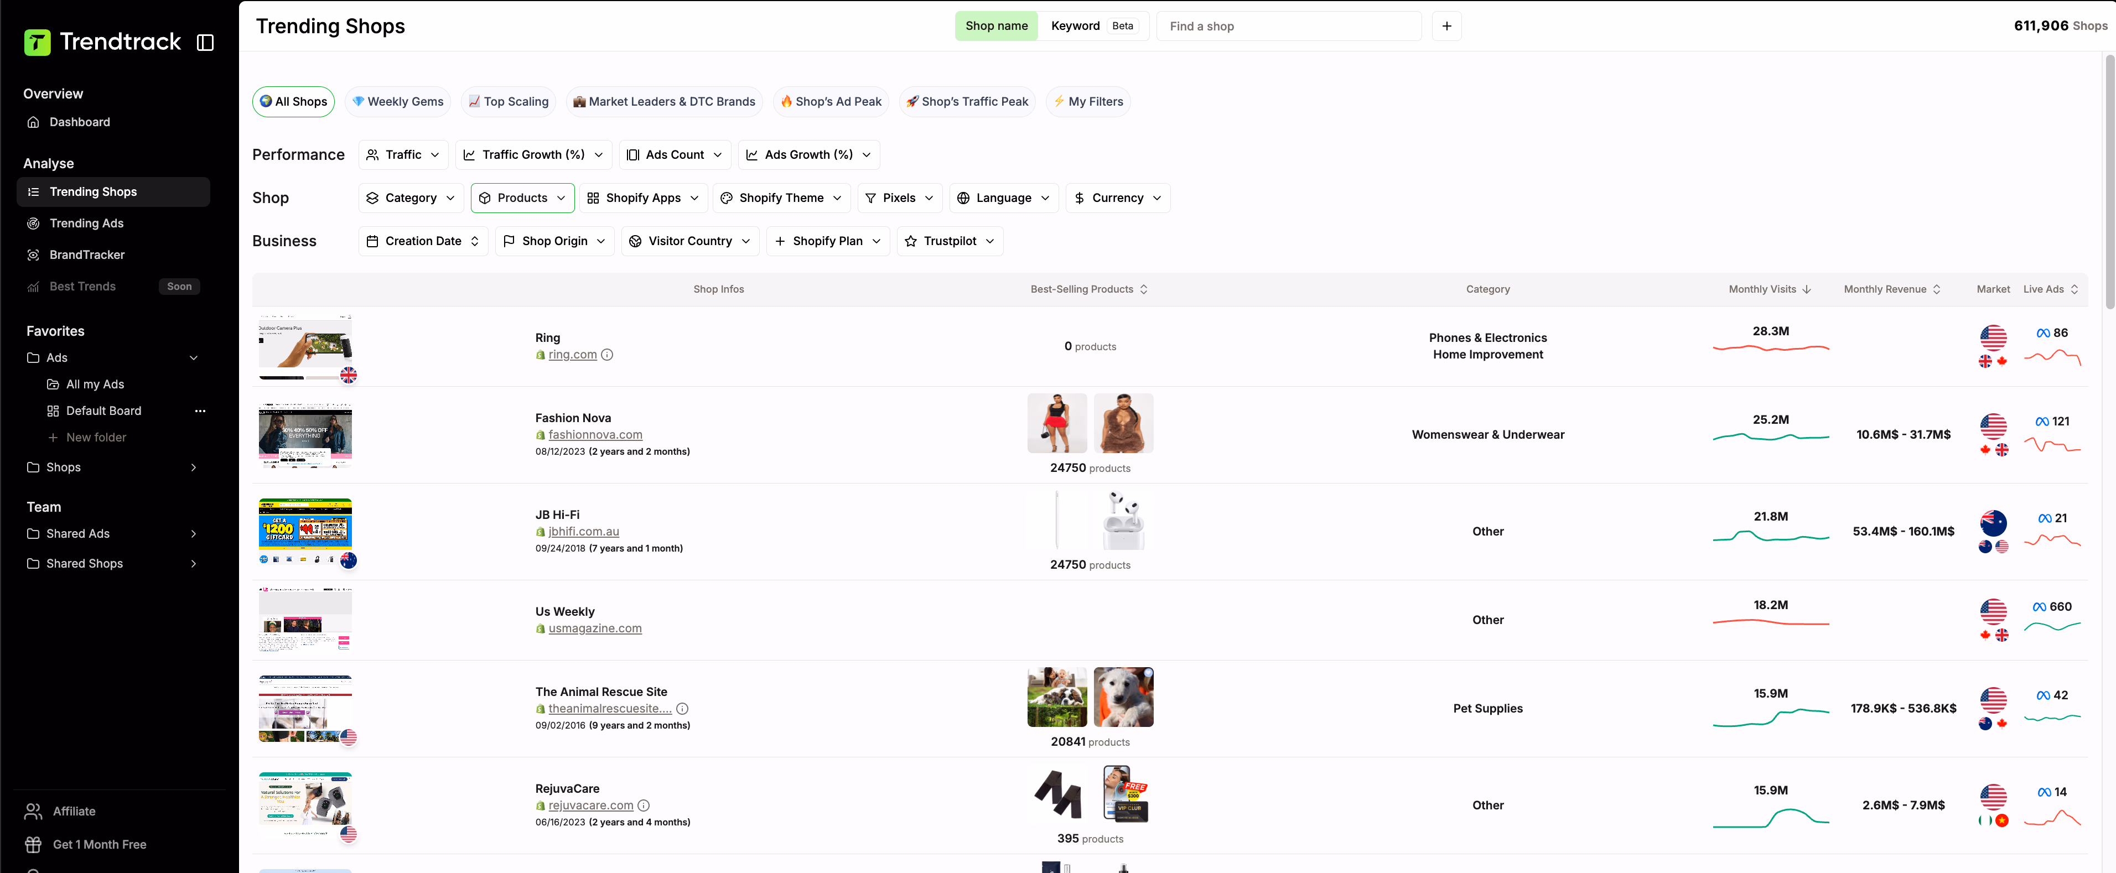This screenshot has width=2116, height=873.
Task: Open the Traffic Growth (%) filter dropdown
Action: click(x=533, y=154)
